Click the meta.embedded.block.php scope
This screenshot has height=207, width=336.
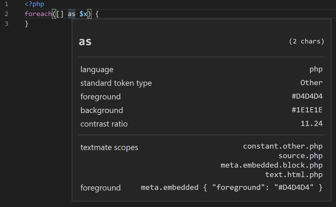pyautogui.click(x=271, y=165)
